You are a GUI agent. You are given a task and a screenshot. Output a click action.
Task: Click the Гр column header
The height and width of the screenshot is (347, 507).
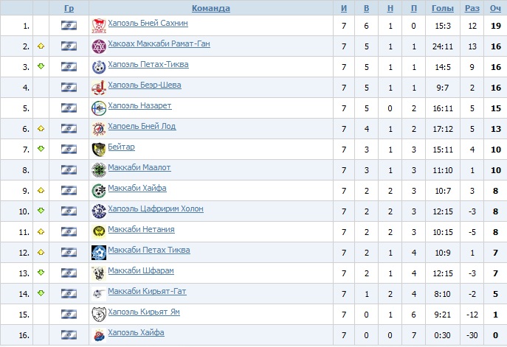(x=69, y=9)
